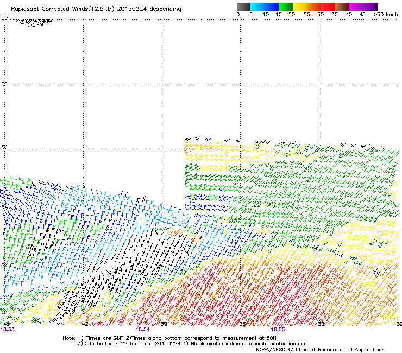This screenshot has width=402, height=353.
Task: Select the cyan 5-10 knots legend color
Action: point(257,7)
